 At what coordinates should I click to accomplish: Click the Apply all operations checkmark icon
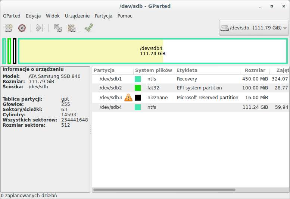tap(89, 28)
